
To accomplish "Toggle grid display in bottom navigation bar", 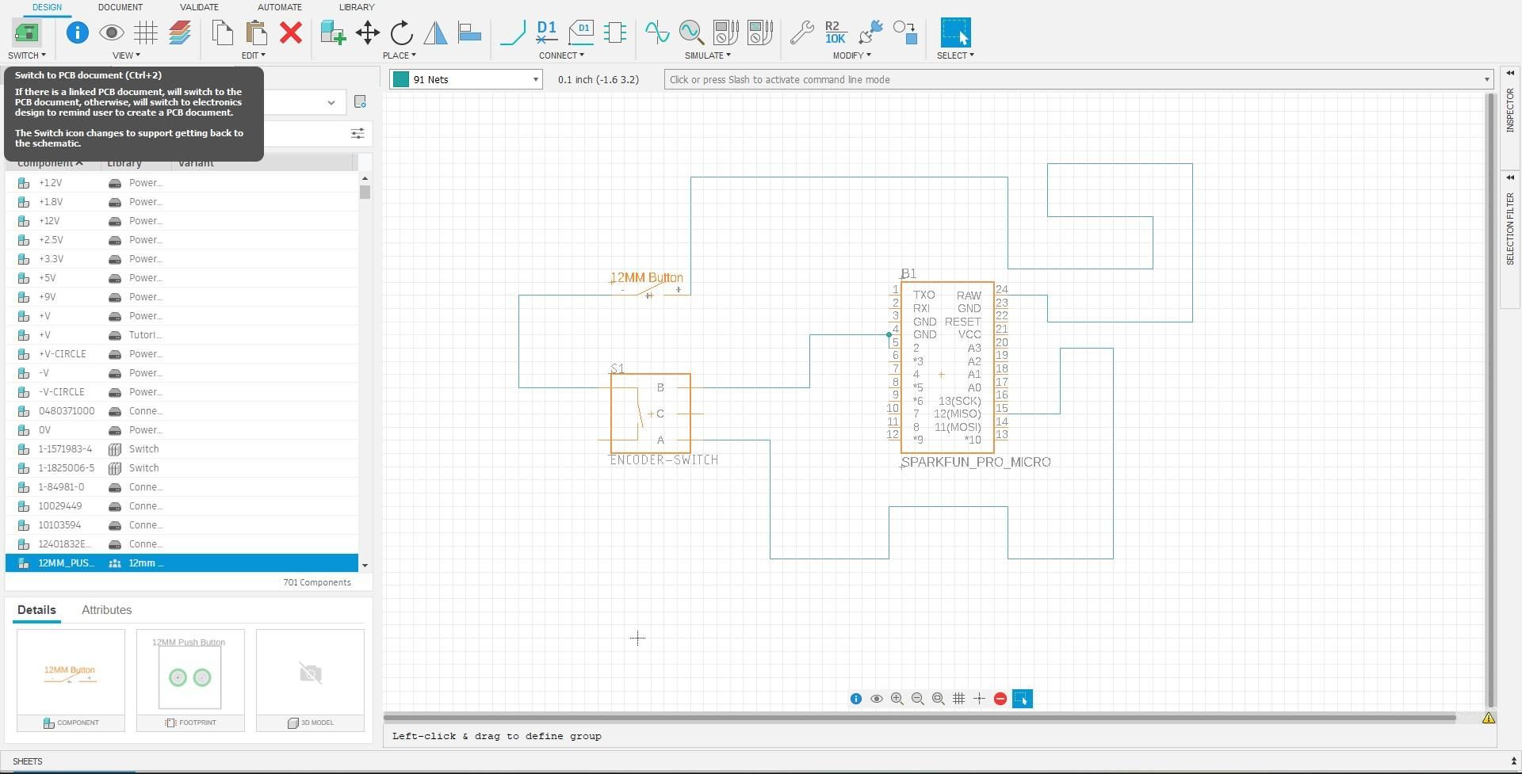I will pos(958,698).
